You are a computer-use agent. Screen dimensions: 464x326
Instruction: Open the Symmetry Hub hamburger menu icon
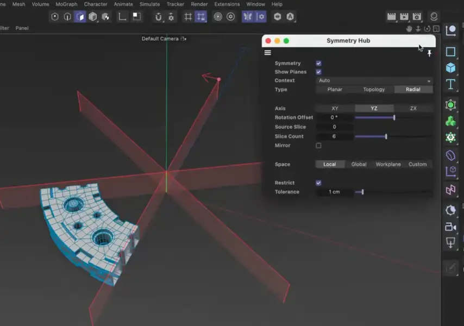click(267, 53)
